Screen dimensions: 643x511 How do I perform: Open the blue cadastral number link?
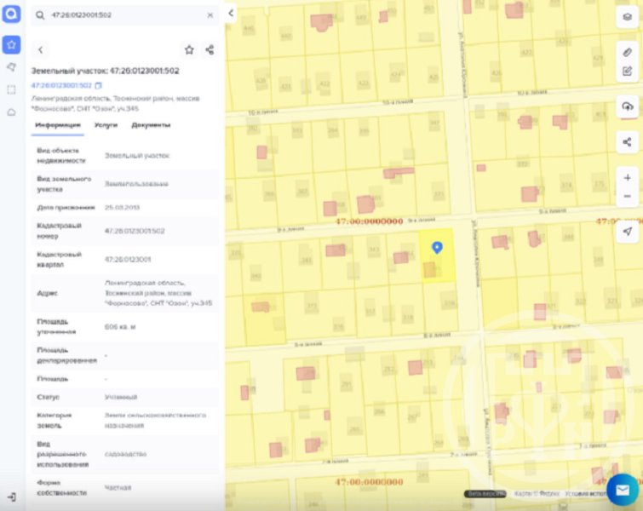(61, 86)
